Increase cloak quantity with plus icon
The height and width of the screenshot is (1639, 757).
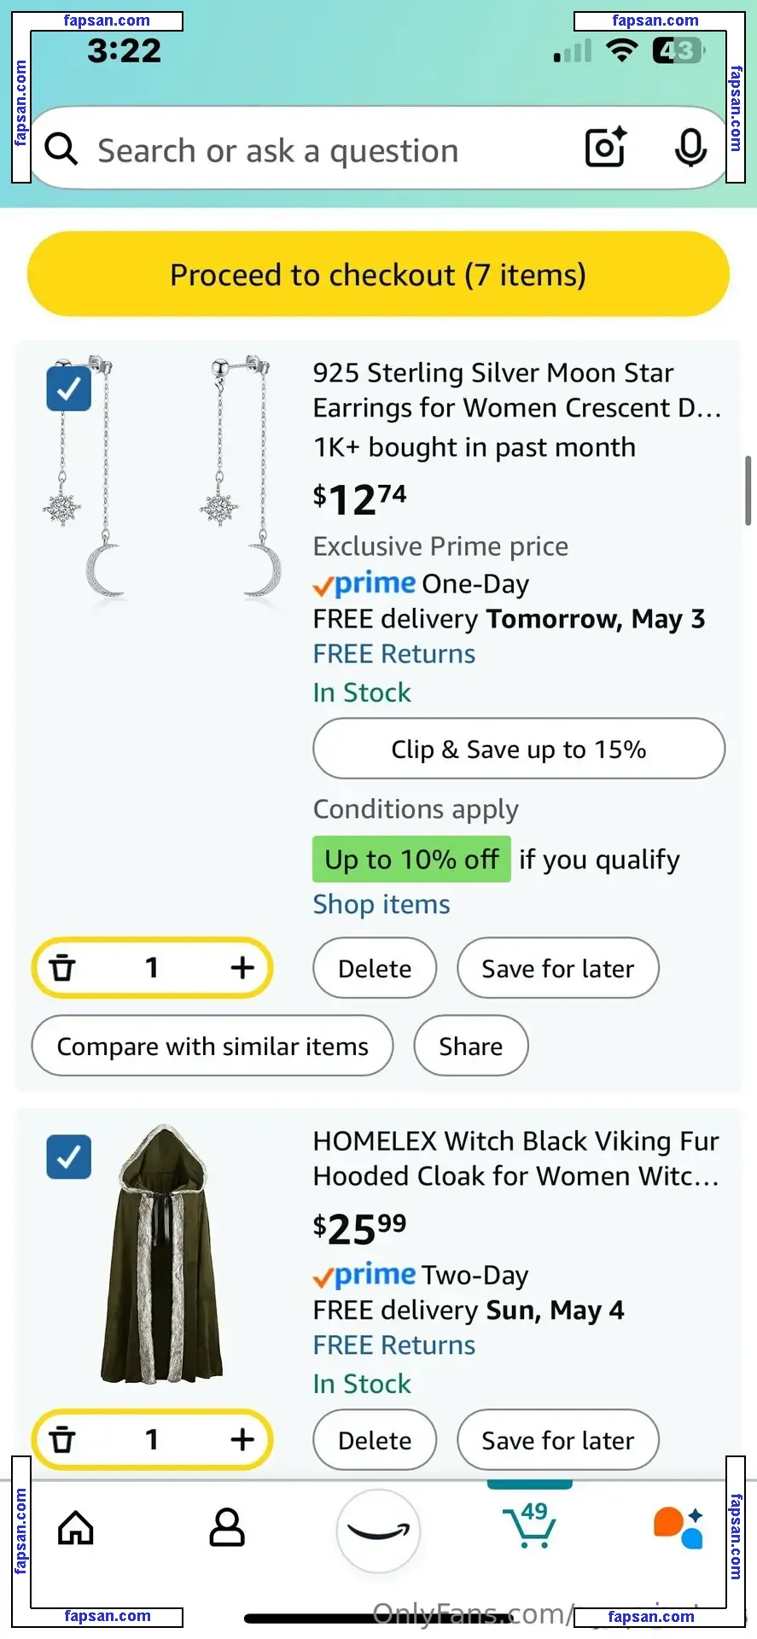pyautogui.click(x=242, y=1440)
